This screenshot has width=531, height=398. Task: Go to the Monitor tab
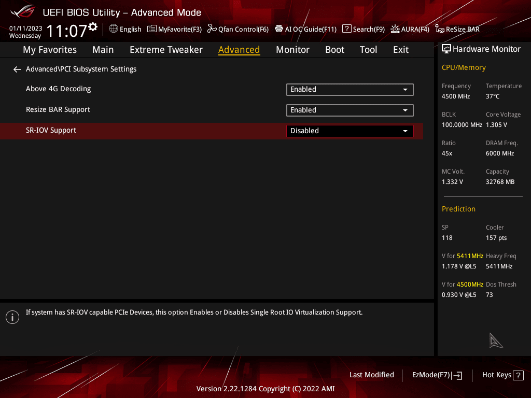pyautogui.click(x=292, y=50)
